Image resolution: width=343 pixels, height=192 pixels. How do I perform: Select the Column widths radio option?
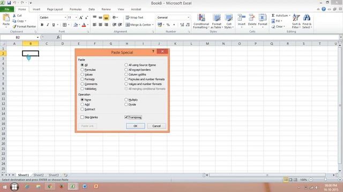[x=126, y=75]
